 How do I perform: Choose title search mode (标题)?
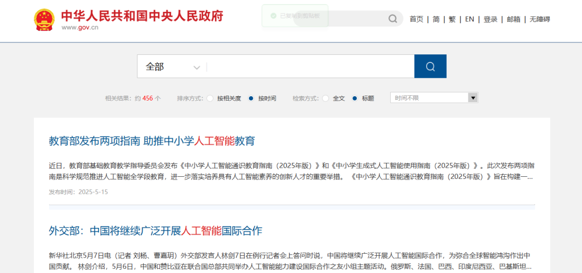click(355, 98)
